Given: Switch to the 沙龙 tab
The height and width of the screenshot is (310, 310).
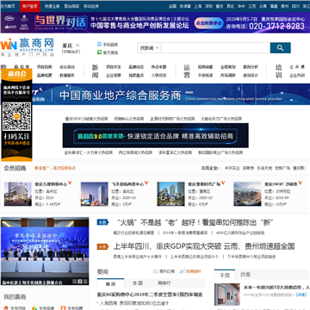Looking at the screenshot, I should tap(245, 275).
